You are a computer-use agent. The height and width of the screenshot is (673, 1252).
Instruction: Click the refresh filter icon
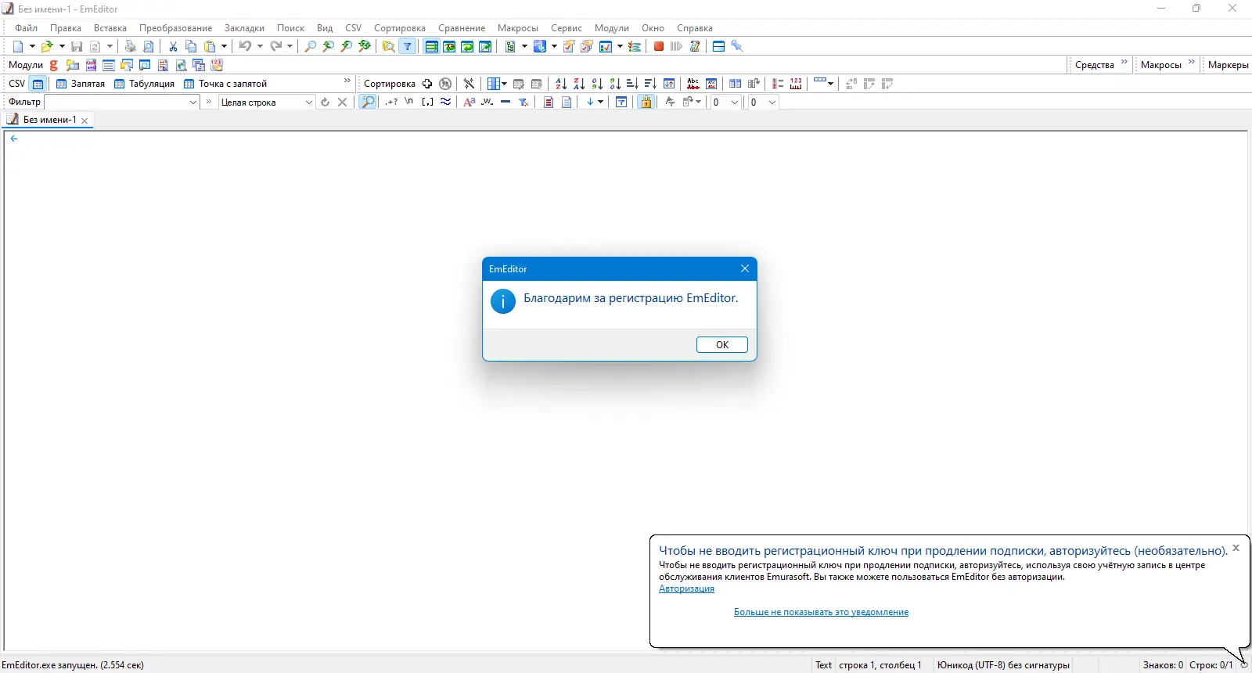tap(325, 102)
